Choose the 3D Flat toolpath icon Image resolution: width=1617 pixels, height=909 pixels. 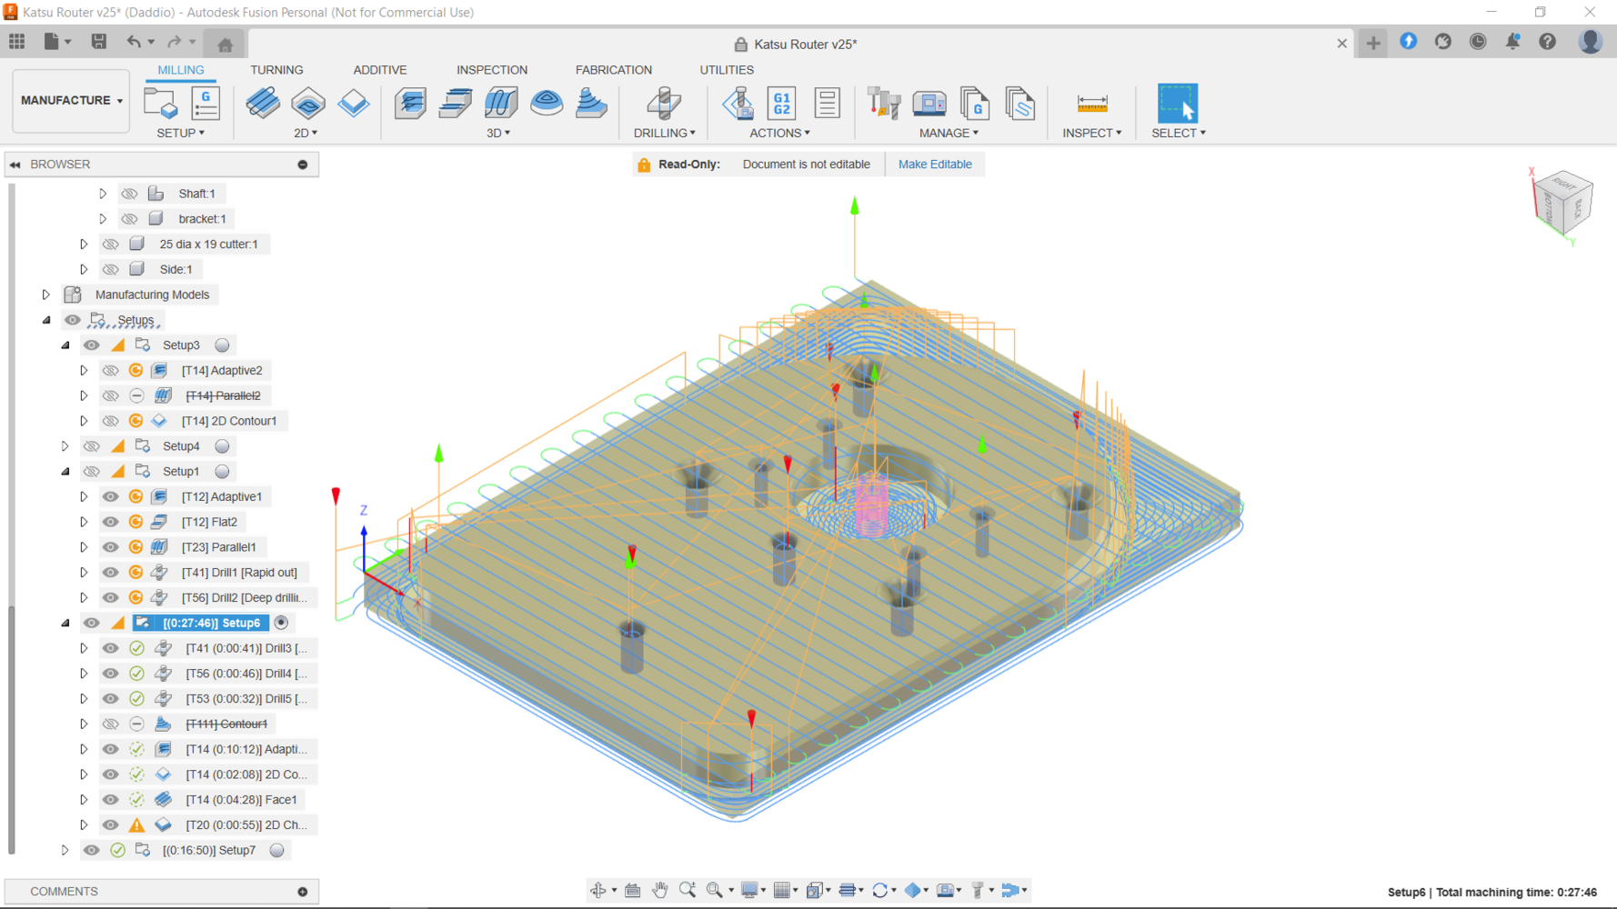(455, 103)
